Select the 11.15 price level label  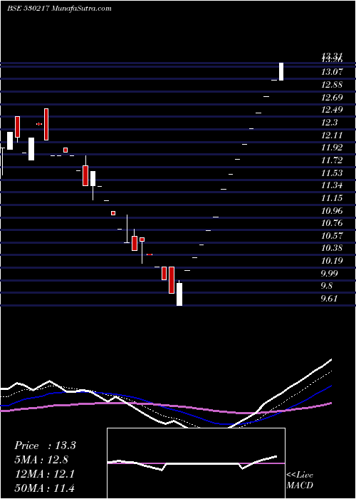[332, 198]
